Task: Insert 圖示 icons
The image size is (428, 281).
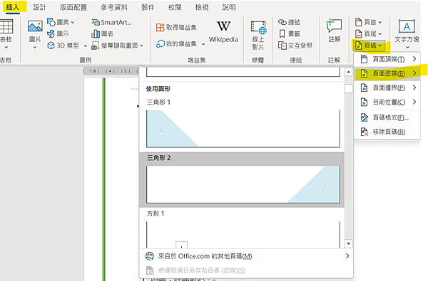Action: pyautogui.click(x=58, y=33)
